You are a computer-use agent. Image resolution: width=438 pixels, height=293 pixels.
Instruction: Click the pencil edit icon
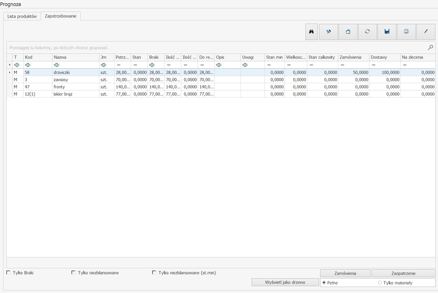425,32
